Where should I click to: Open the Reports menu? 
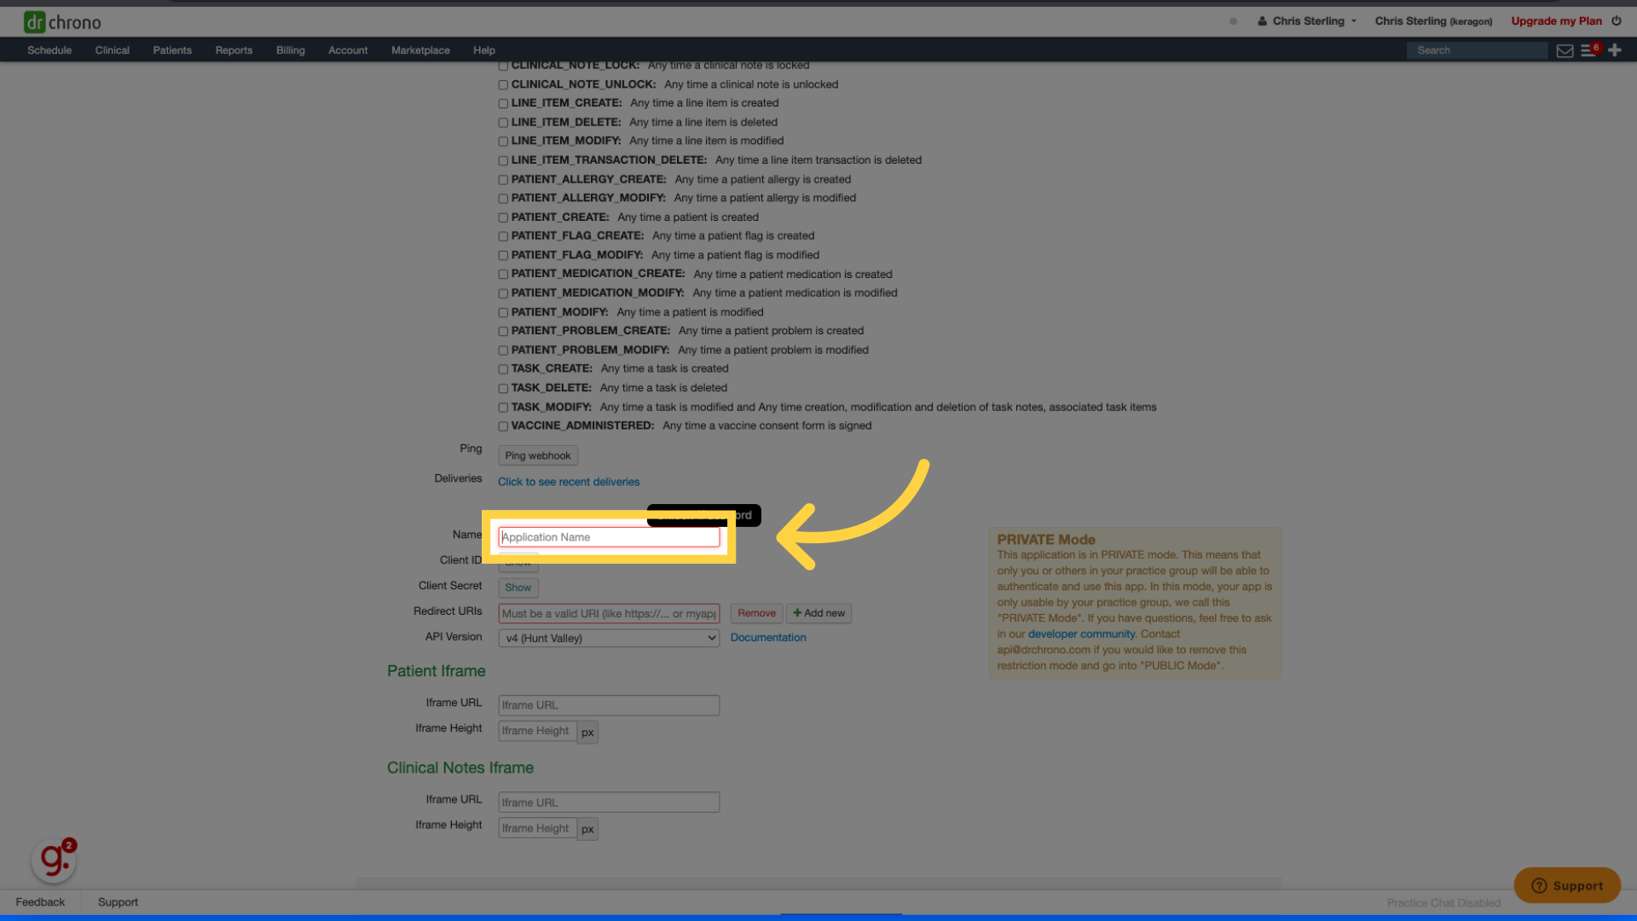234,50
